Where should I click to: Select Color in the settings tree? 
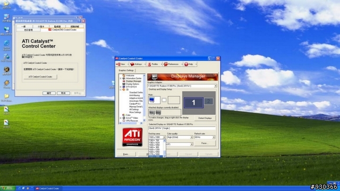pyautogui.click(x=128, y=115)
